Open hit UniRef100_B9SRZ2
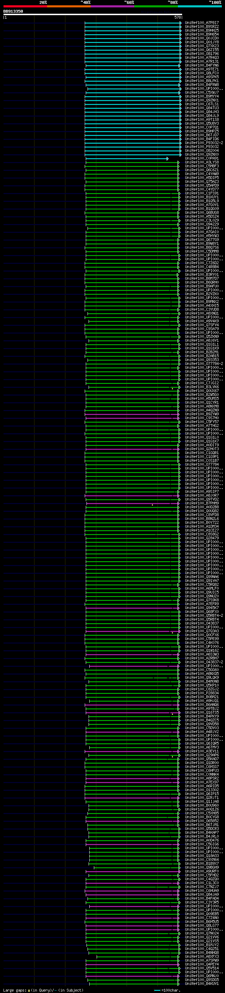Image resolution: width=225 pixels, height=993 pixels. 202,27
